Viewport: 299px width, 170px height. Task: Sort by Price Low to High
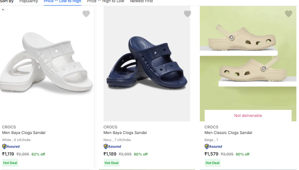tap(63, 1)
